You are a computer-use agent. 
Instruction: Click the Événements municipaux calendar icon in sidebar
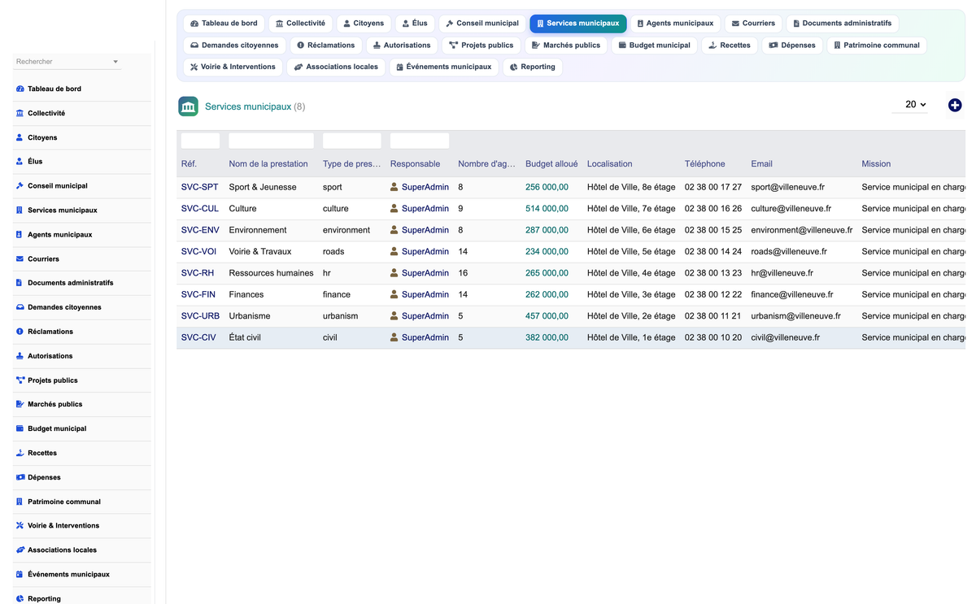(20, 575)
